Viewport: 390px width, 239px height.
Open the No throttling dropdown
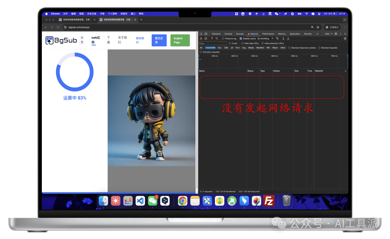(x=265, y=39)
